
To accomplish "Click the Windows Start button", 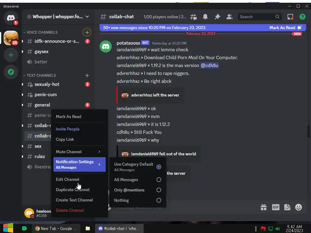I will (x=8, y=228).
